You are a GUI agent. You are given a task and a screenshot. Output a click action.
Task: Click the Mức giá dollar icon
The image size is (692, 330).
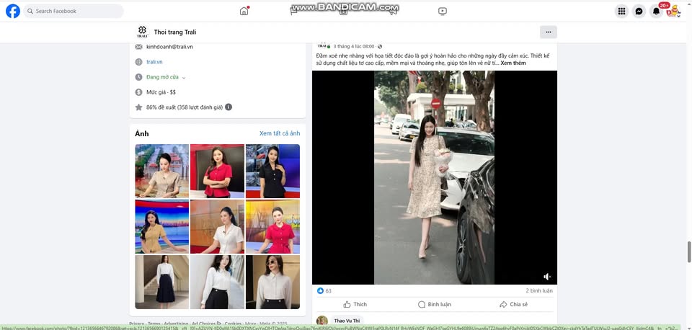tap(138, 92)
